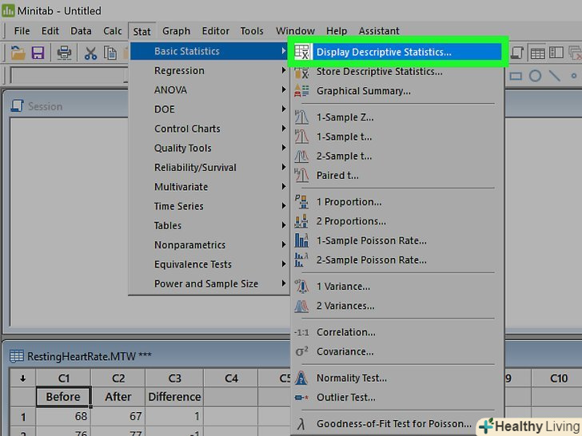Open the Data menu
Screen dimensions: 582x436
[81, 31]
